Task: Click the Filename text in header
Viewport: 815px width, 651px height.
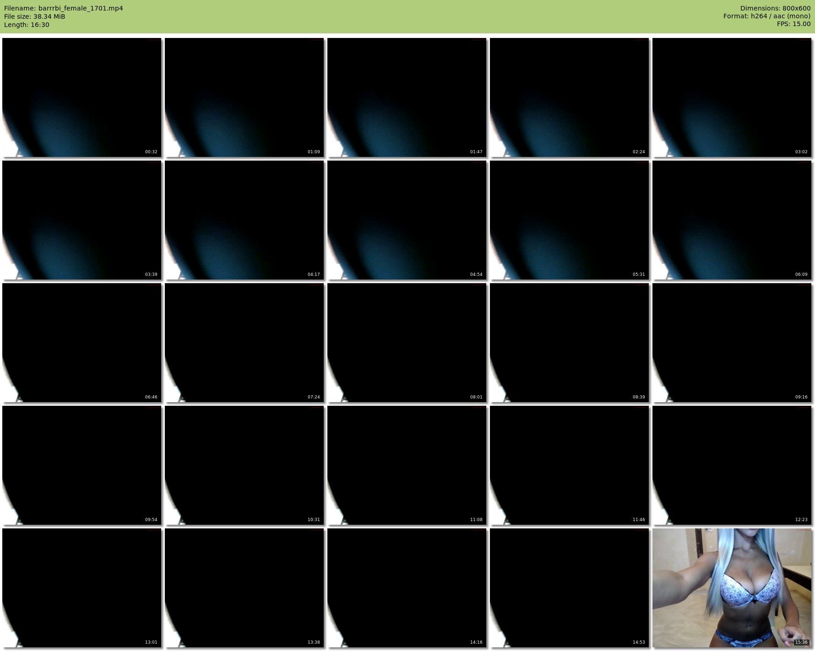Action: (64, 8)
